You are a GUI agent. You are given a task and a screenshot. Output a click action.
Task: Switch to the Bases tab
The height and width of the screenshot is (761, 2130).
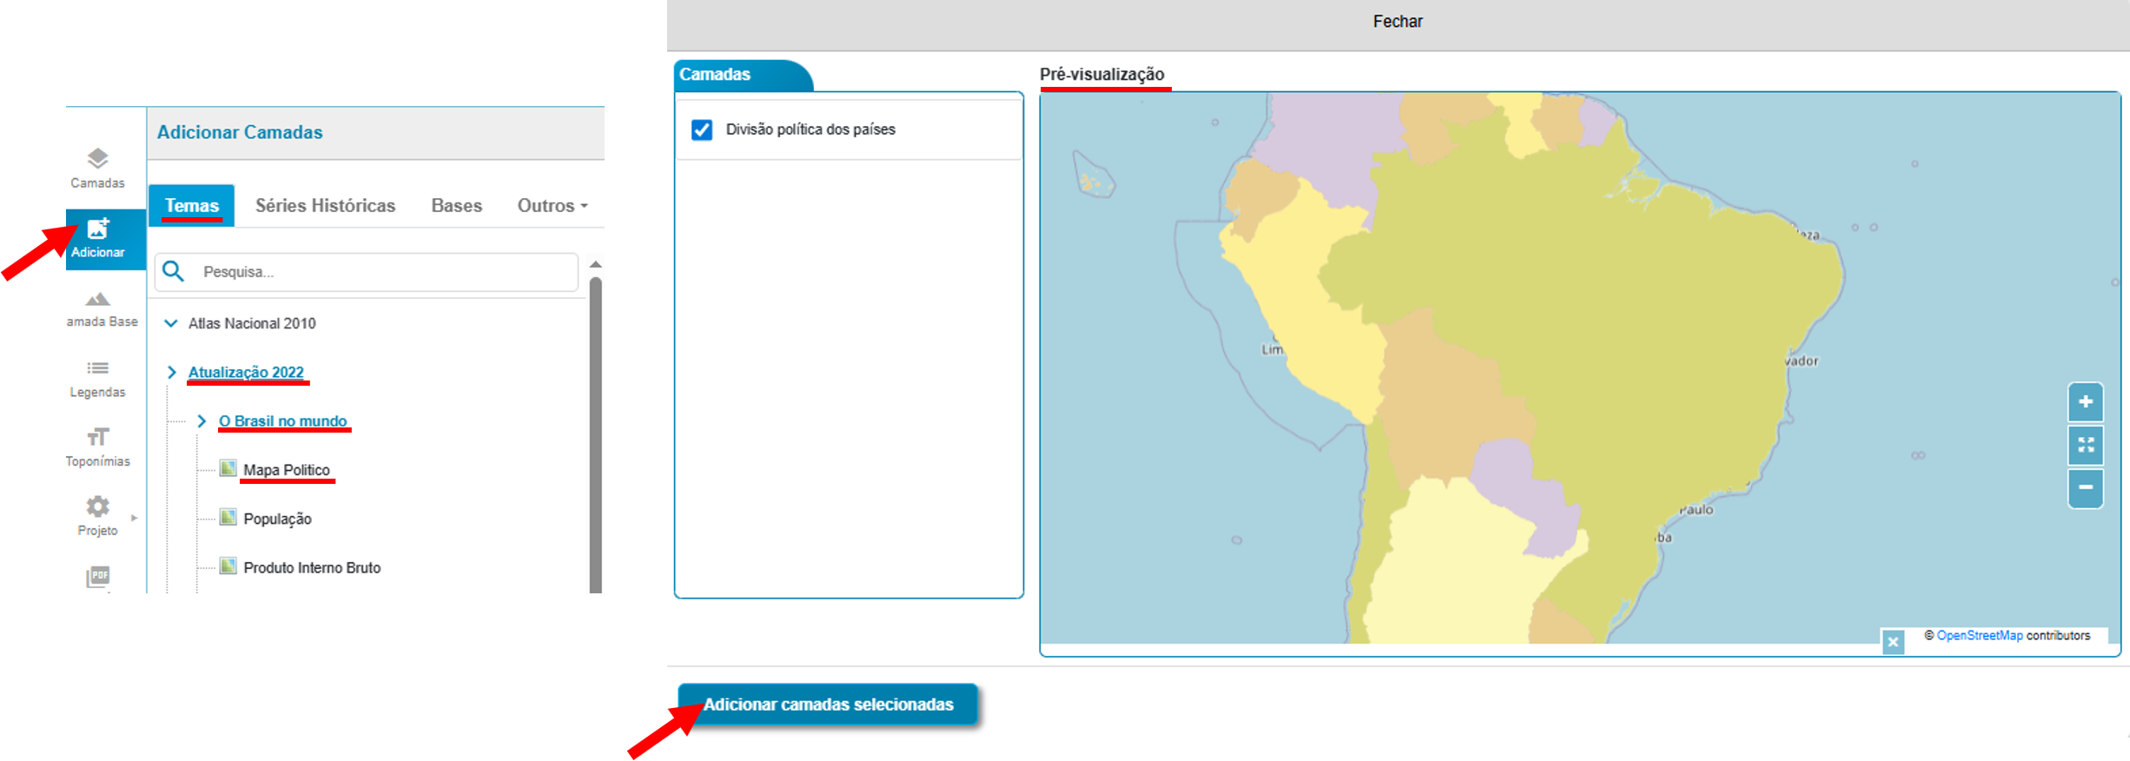pyautogui.click(x=456, y=206)
